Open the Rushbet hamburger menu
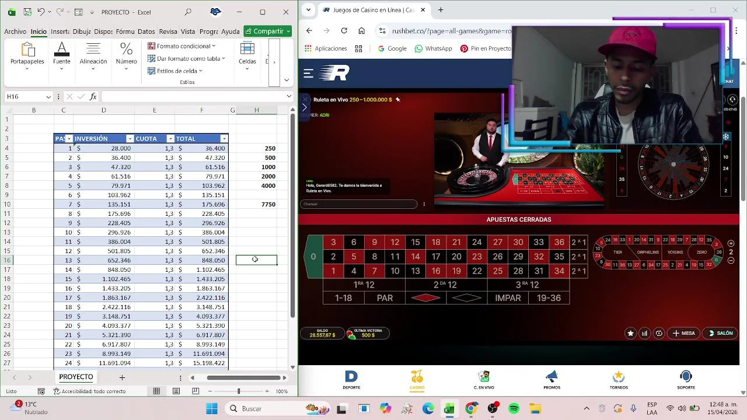The height and width of the screenshot is (420, 747). pyautogui.click(x=309, y=73)
